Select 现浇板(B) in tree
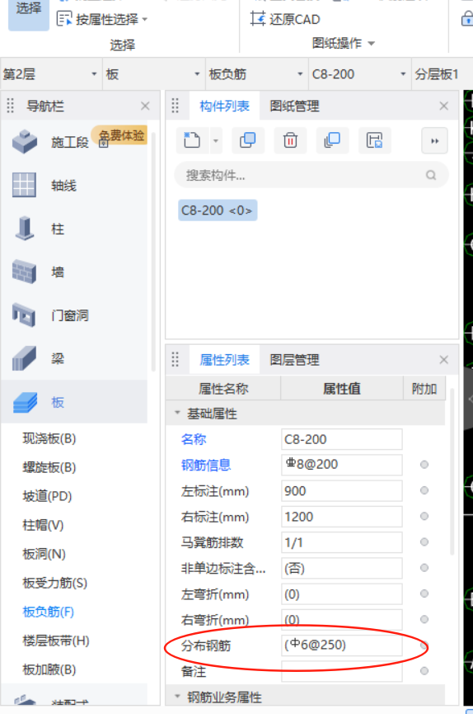Screen dimensions: 473x714 coord(49,438)
